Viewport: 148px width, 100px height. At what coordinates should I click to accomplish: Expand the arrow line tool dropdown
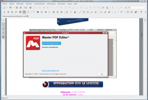click(x=118, y=12)
